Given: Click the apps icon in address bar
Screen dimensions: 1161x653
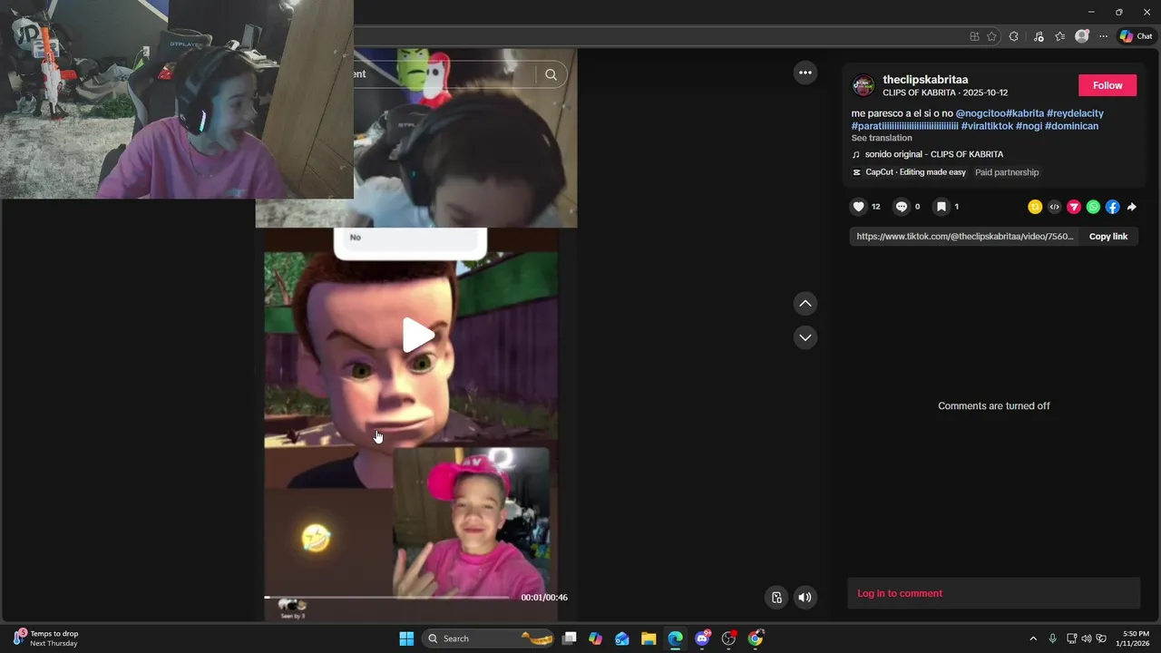Looking at the screenshot, I should (974, 36).
